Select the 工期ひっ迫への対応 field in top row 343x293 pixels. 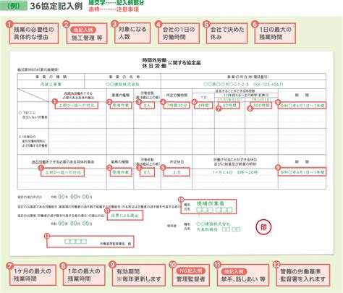pos(77,106)
